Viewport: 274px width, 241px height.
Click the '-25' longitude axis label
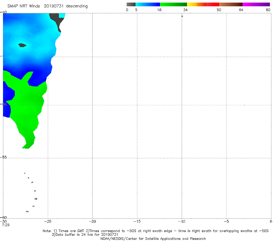48,221
